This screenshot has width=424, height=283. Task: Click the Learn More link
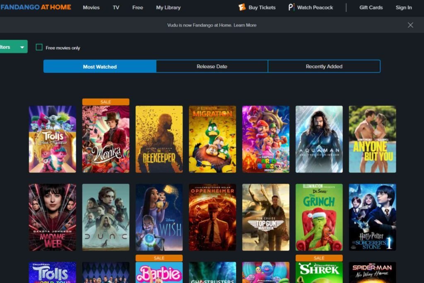245,25
